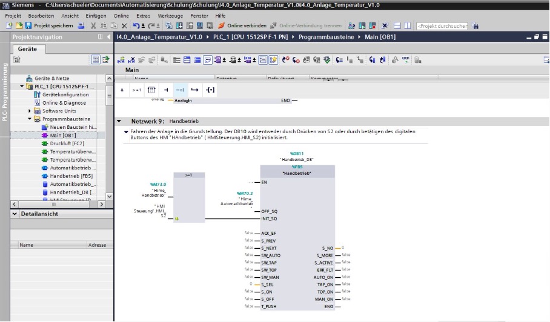The image size is (550, 322).
Task: Open Handbetrieb [FB5] block in project tree
Action: pos(67,176)
